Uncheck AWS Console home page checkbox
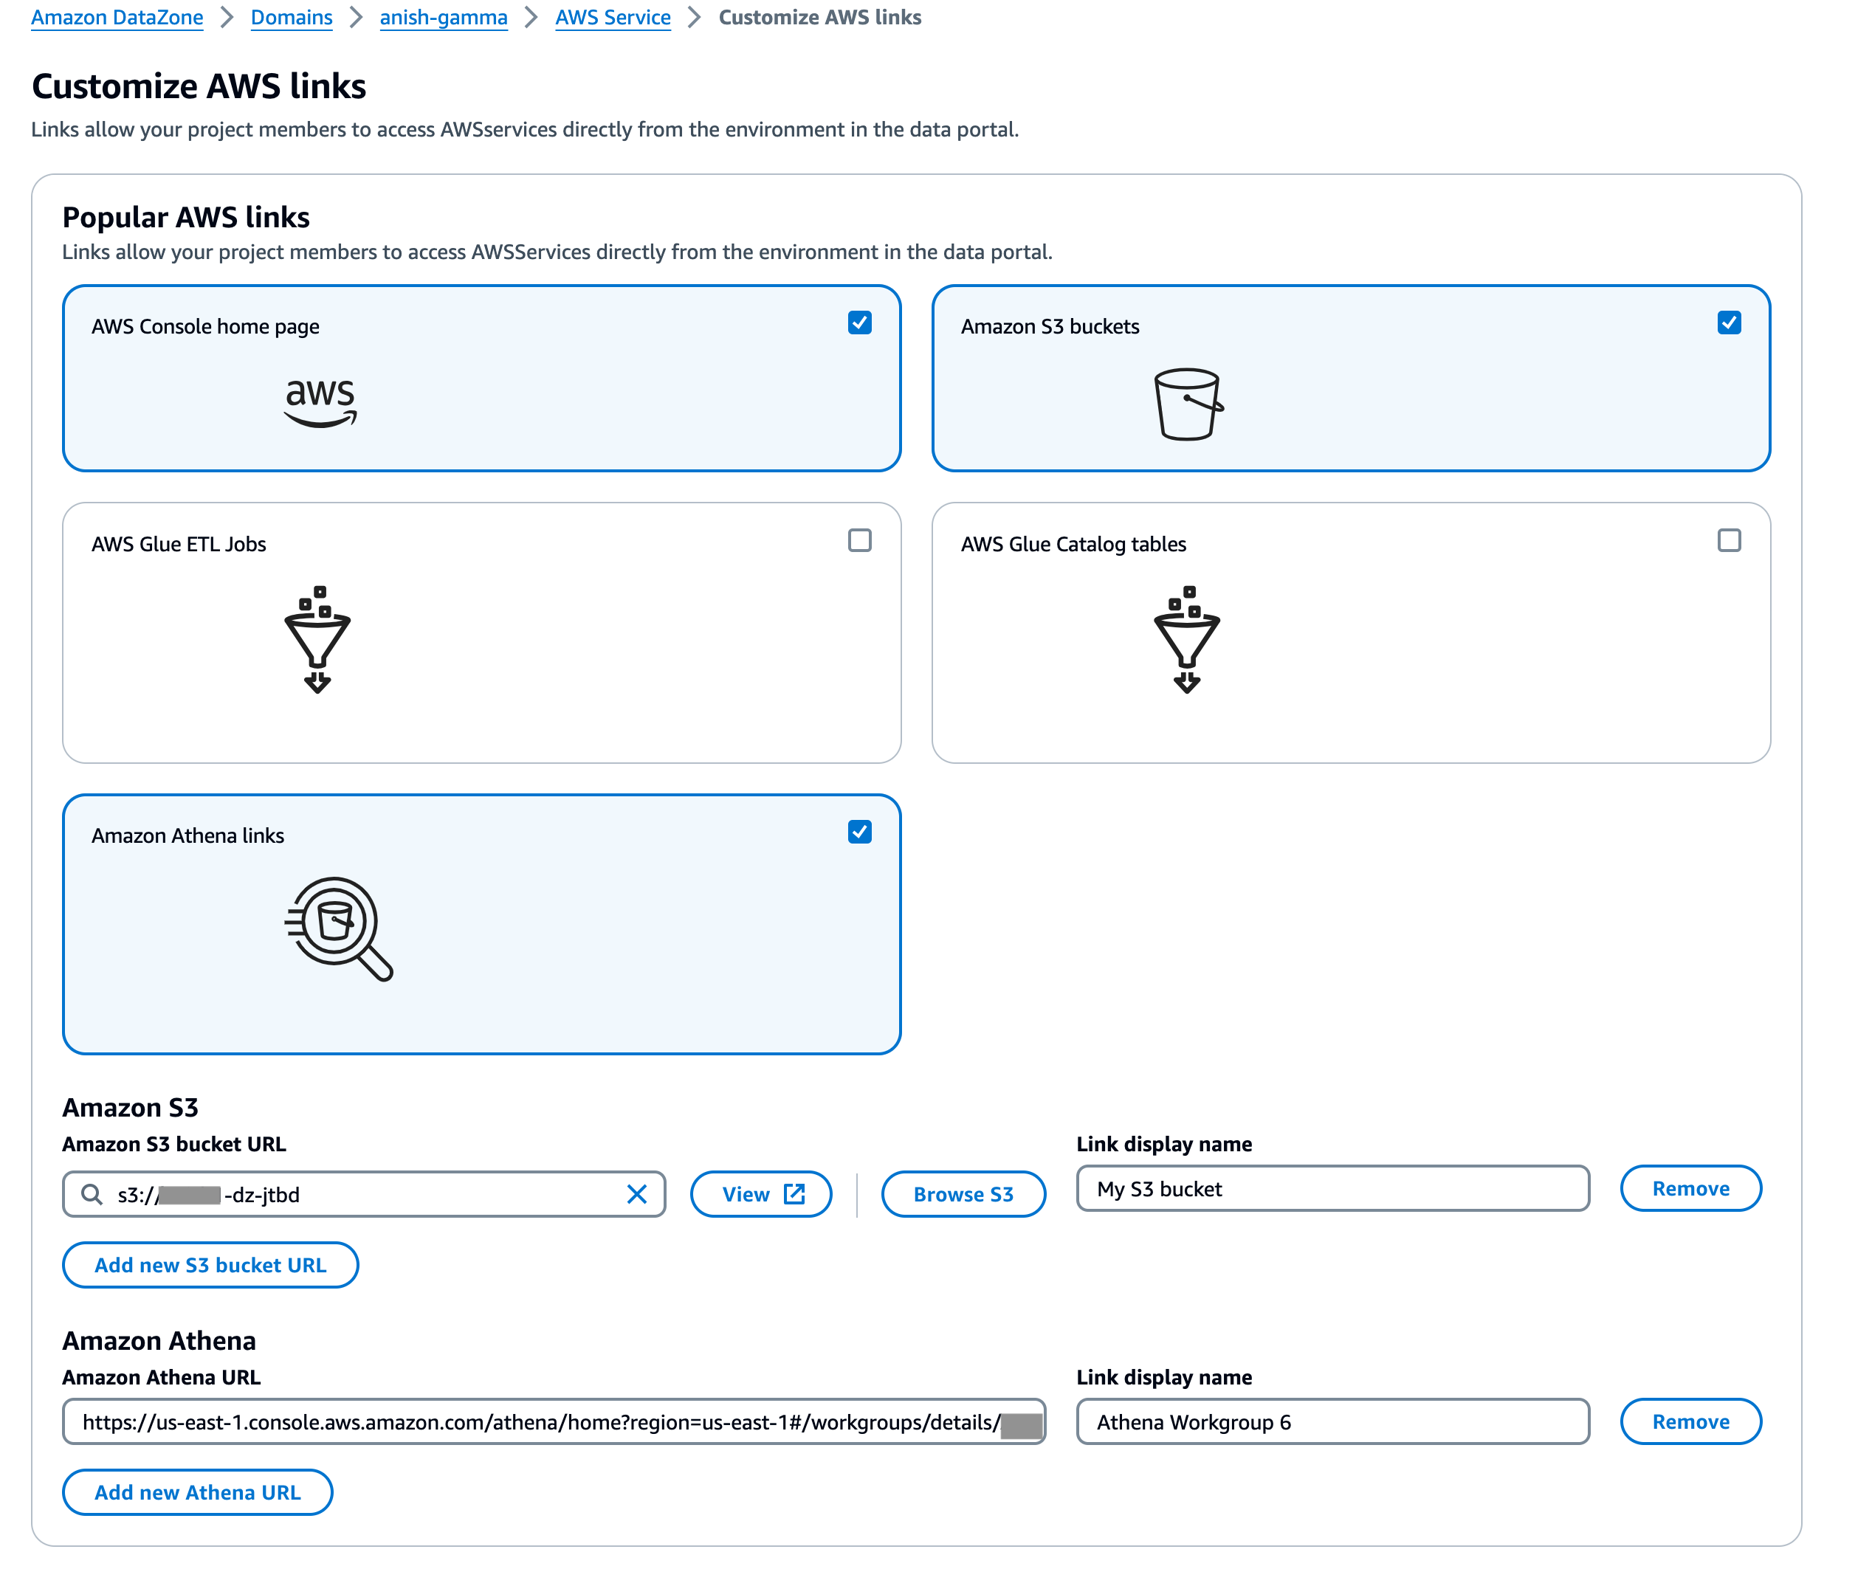The width and height of the screenshot is (1872, 1569). click(859, 323)
